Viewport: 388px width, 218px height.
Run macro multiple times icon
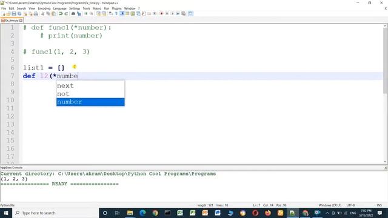[x=178, y=13]
